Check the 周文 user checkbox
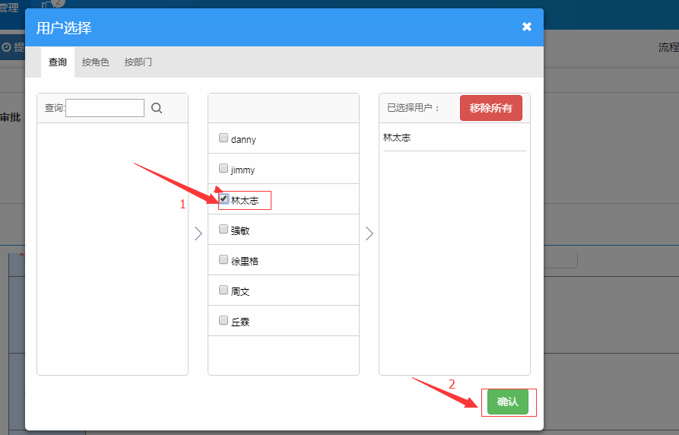 [x=224, y=290]
